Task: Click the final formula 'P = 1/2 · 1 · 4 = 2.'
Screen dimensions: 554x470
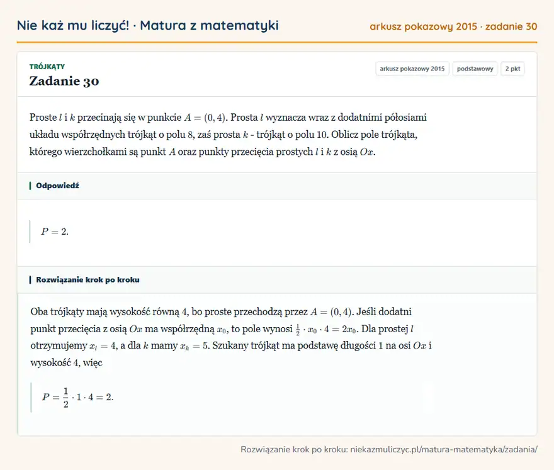Action: (x=77, y=397)
